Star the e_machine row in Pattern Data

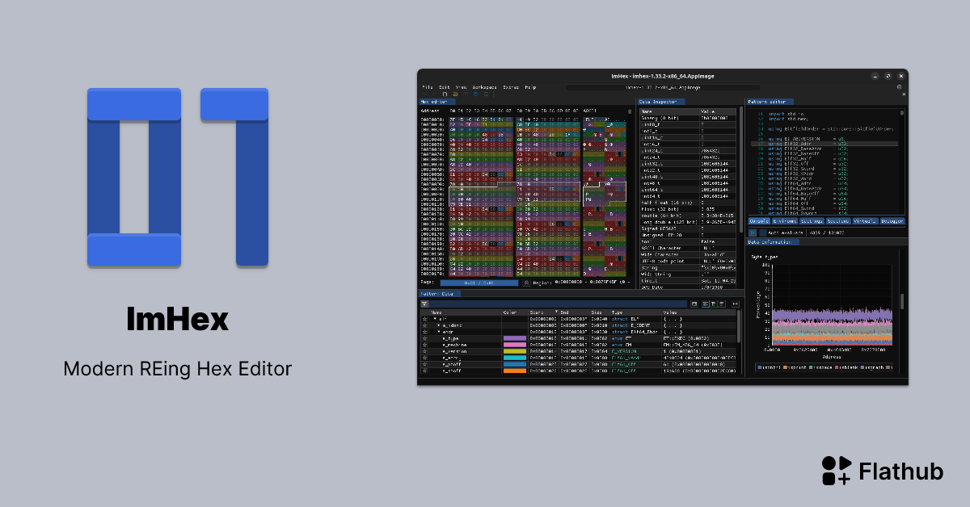click(x=424, y=345)
